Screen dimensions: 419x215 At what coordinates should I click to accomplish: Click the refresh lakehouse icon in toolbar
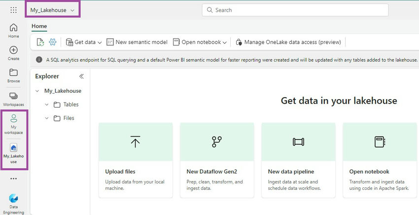pyautogui.click(x=40, y=42)
